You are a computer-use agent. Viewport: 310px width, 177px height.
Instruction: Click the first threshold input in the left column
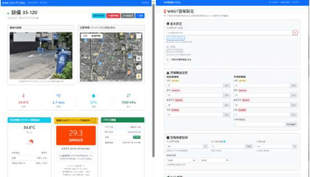tap(195, 86)
